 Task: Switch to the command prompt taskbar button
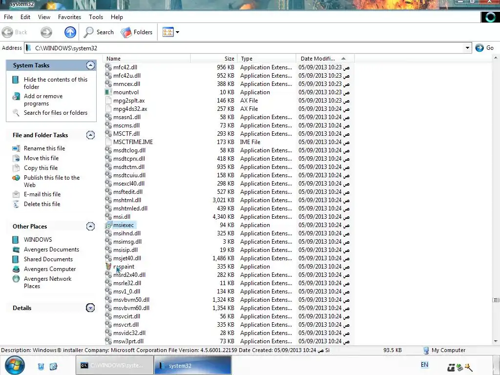[114, 365]
